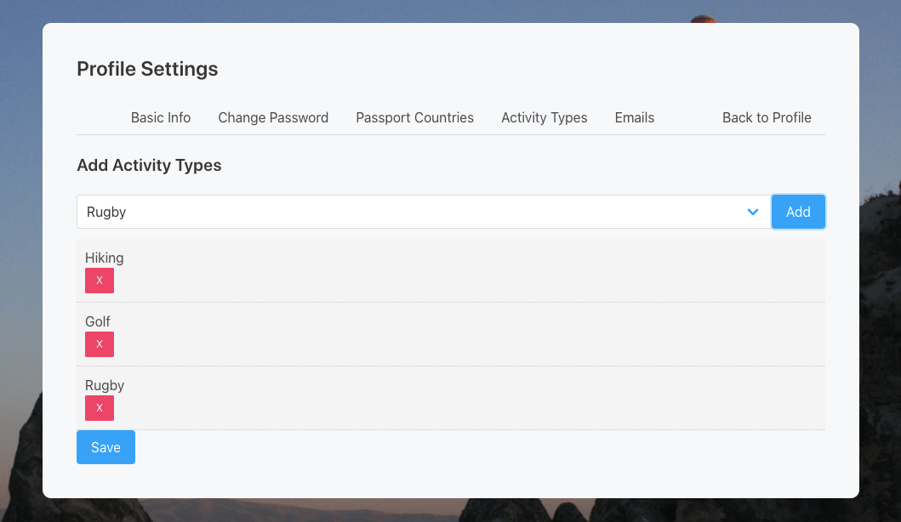Open the Emails tab
Screen dimensions: 901x522
pos(635,117)
